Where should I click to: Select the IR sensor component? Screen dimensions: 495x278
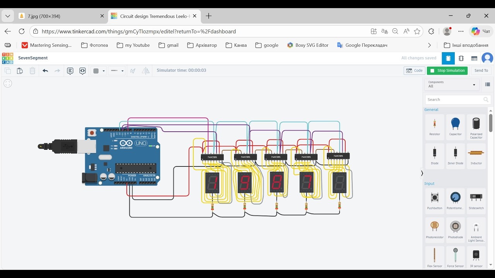(476, 257)
